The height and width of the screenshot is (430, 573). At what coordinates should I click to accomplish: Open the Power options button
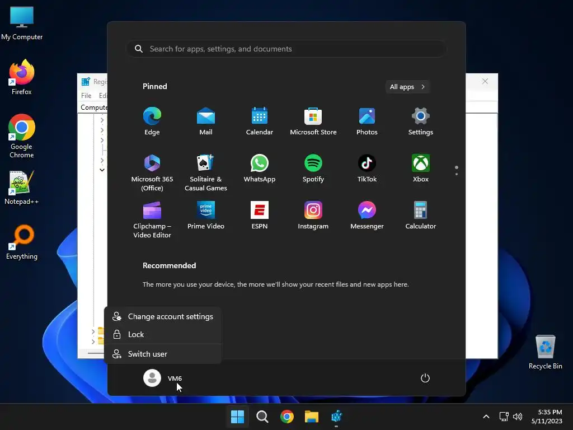pos(425,378)
